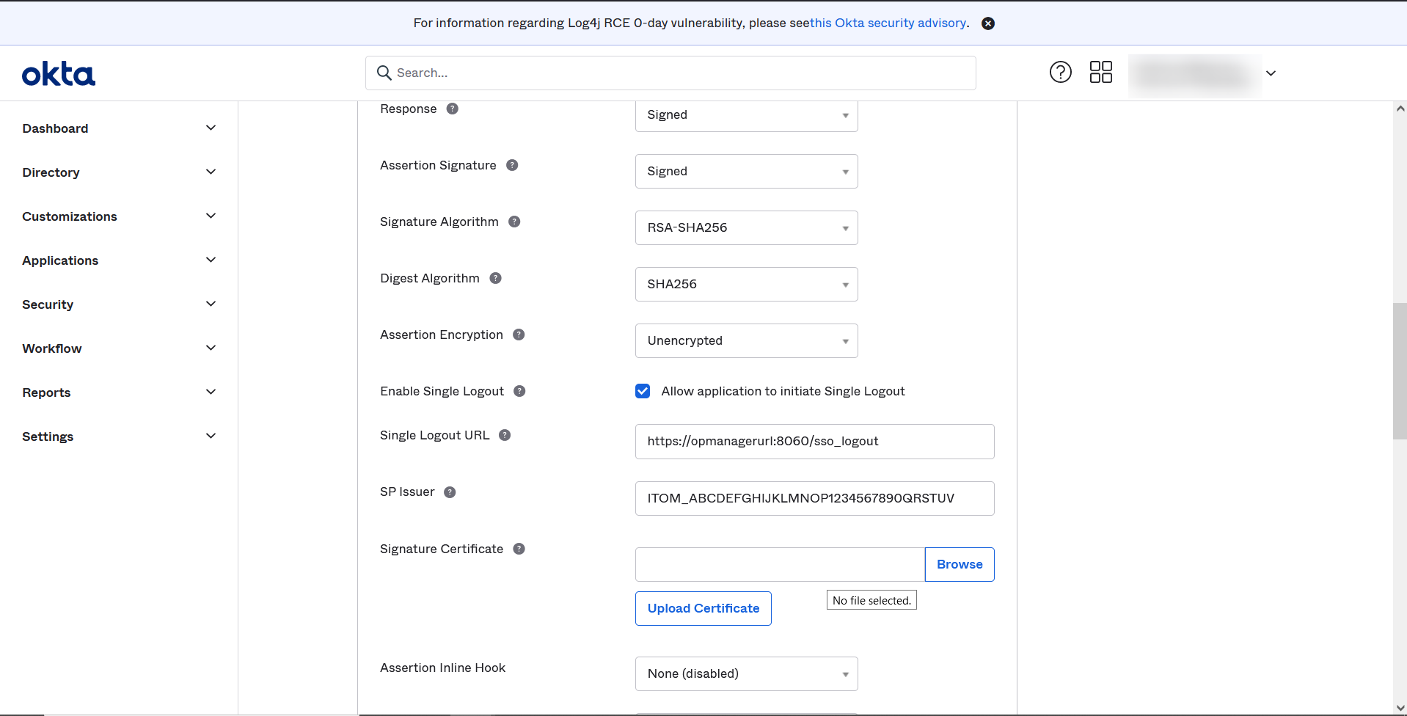Open the Signature Algorithm RSA-SHA256 dropdown
This screenshot has width=1407, height=716.
pyautogui.click(x=746, y=228)
